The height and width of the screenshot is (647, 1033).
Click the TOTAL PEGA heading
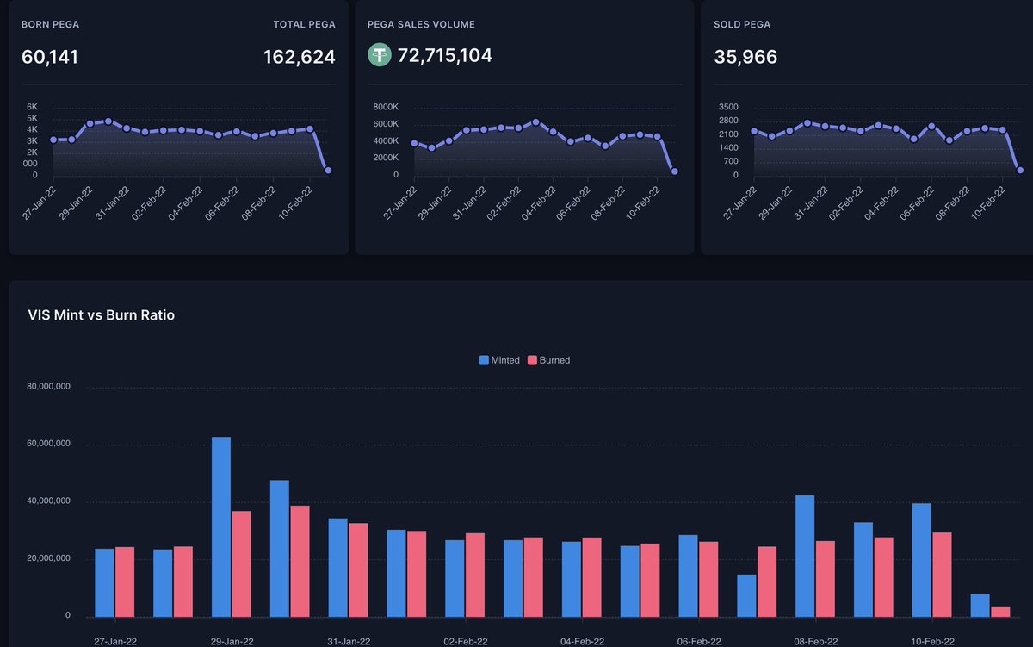click(304, 25)
